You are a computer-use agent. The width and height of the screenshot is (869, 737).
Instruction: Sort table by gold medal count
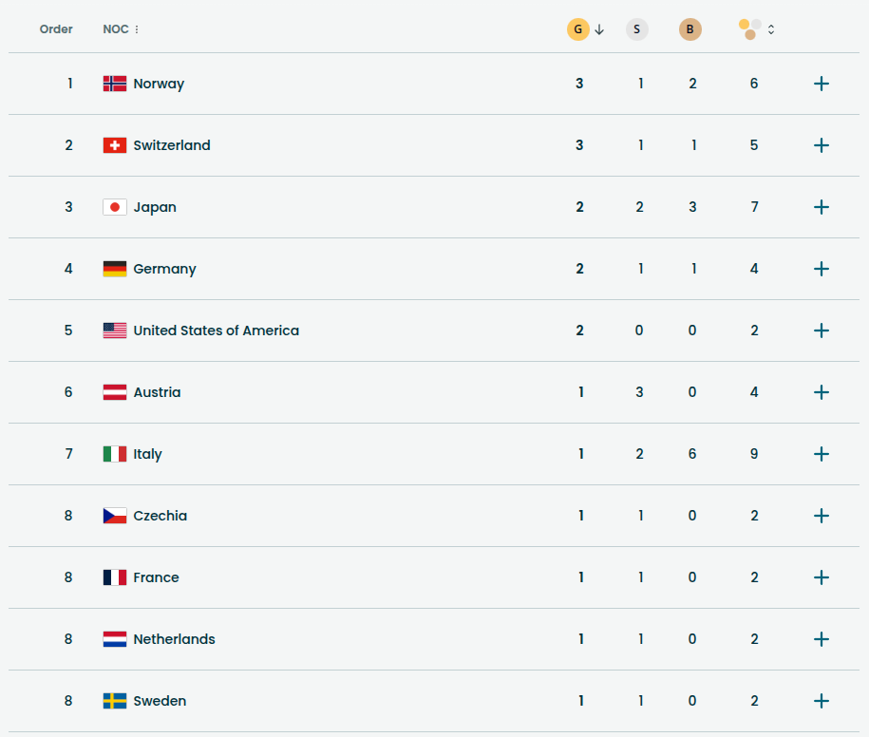pos(578,29)
